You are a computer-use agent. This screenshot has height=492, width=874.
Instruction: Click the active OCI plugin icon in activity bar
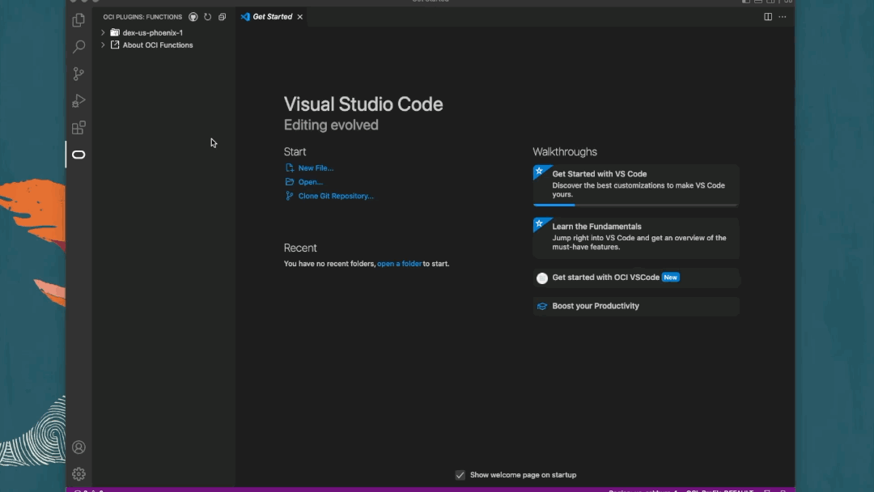tap(78, 154)
